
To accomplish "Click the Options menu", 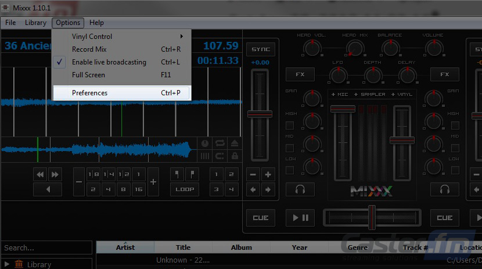I will pyautogui.click(x=68, y=23).
